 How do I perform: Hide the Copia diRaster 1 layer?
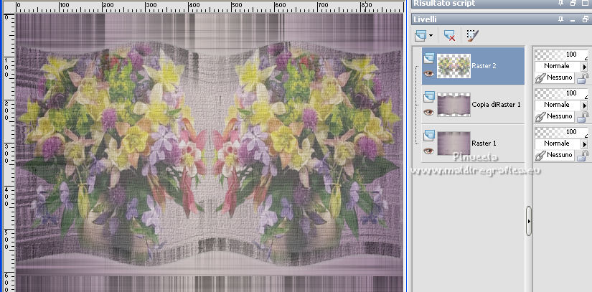428,112
